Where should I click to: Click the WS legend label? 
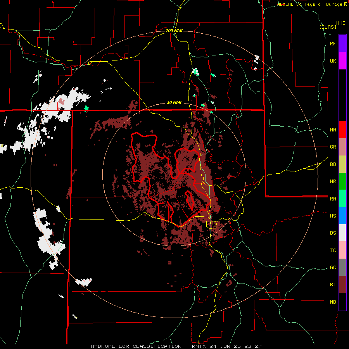click(x=333, y=216)
